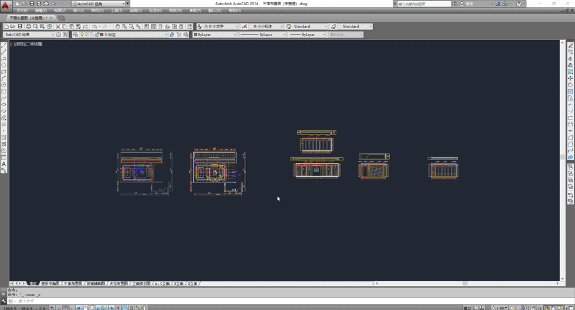Select the Line drawing tool
The height and width of the screenshot is (310, 575).
(3, 45)
